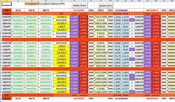Click EURUSD MN % value 95859256,6
The height and width of the screenshot is (102, 175).
pyautogui.click(x=46, y=17)
